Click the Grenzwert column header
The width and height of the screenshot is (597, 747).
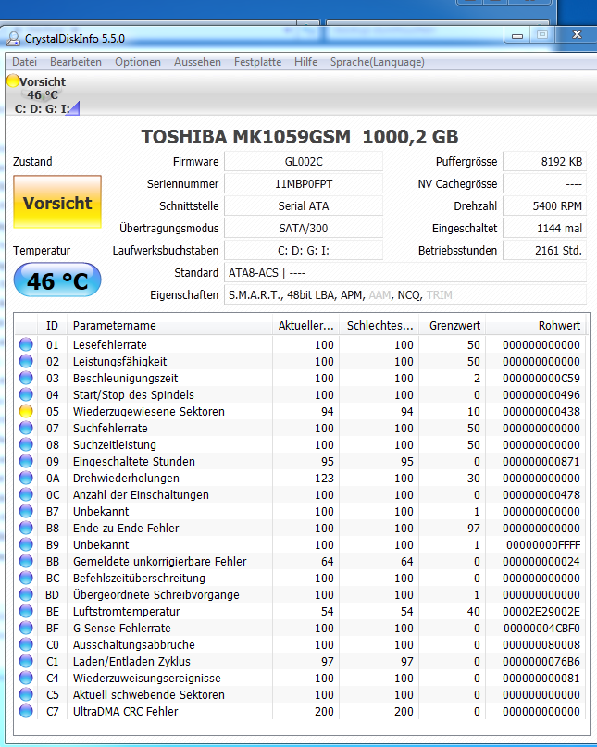click(454, 326)
